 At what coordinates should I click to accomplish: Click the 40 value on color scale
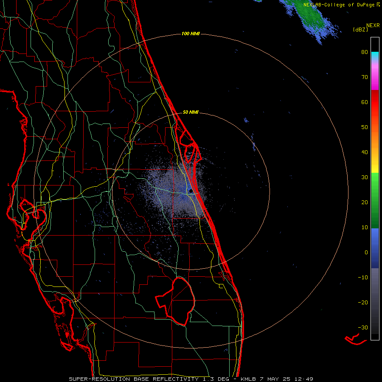[365, 152]
